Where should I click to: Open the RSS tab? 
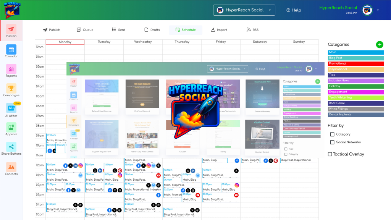(x=253, y=30)
